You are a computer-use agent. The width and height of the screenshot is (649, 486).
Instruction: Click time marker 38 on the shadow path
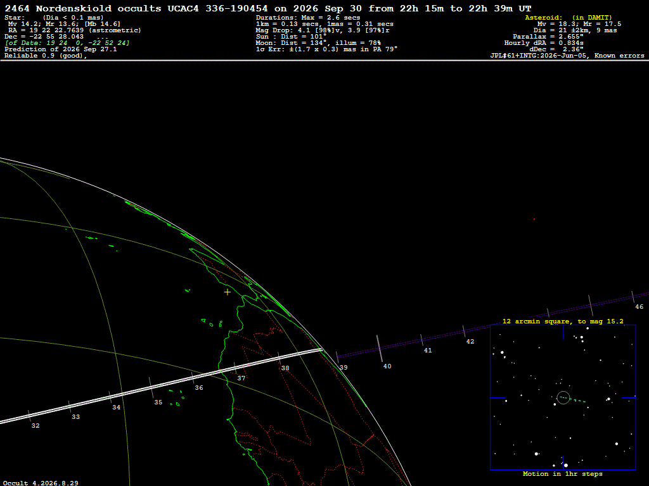(x=285, y=368)
